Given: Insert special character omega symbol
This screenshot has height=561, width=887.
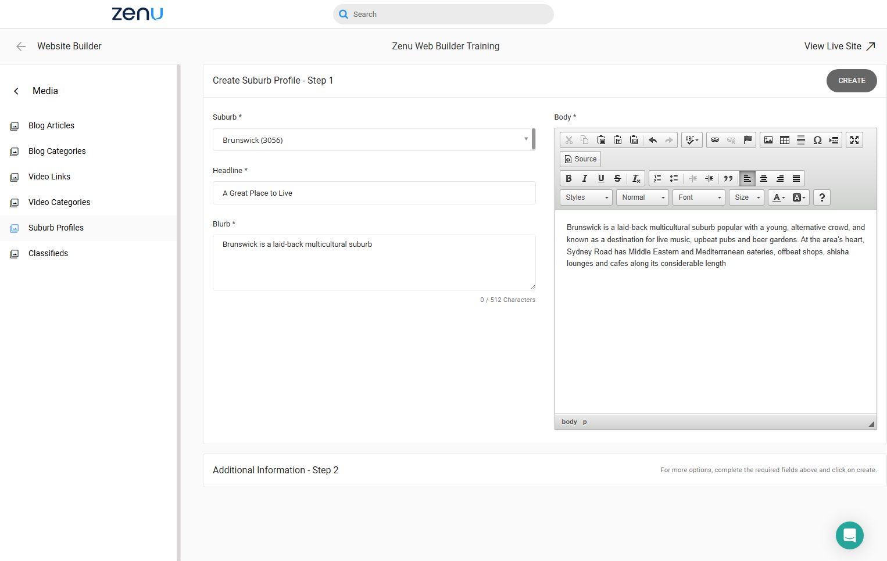Looking at the screenshot, I should click(x=817, y=140).
